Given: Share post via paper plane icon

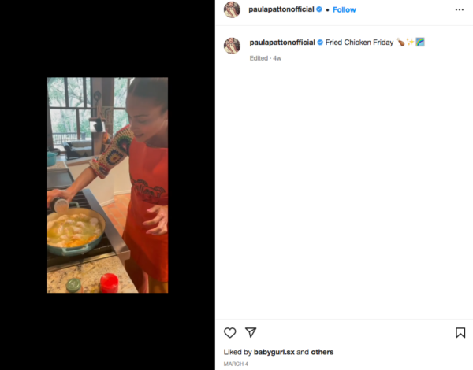Looking at the screenshot, I should [251, 332].
